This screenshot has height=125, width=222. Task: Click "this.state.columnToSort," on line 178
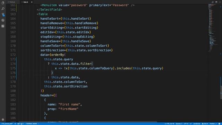[66, 82]
